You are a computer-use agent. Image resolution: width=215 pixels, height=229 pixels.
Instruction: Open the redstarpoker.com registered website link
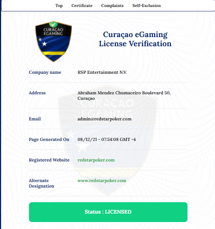click(96, 160)
